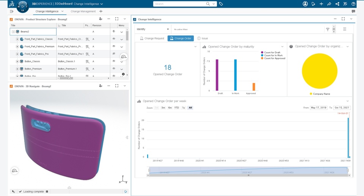Toggle visibility of Button_Classic
Image resolution: width=364 pixels, height=196 pixels.
(114, 61)
